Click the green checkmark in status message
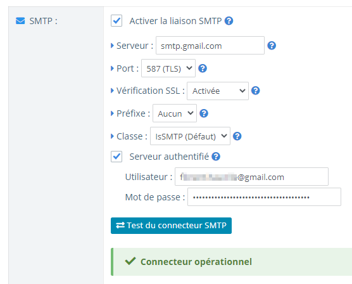Image resolution: width=352 pixels, height=284 pixels. [130, 261]
